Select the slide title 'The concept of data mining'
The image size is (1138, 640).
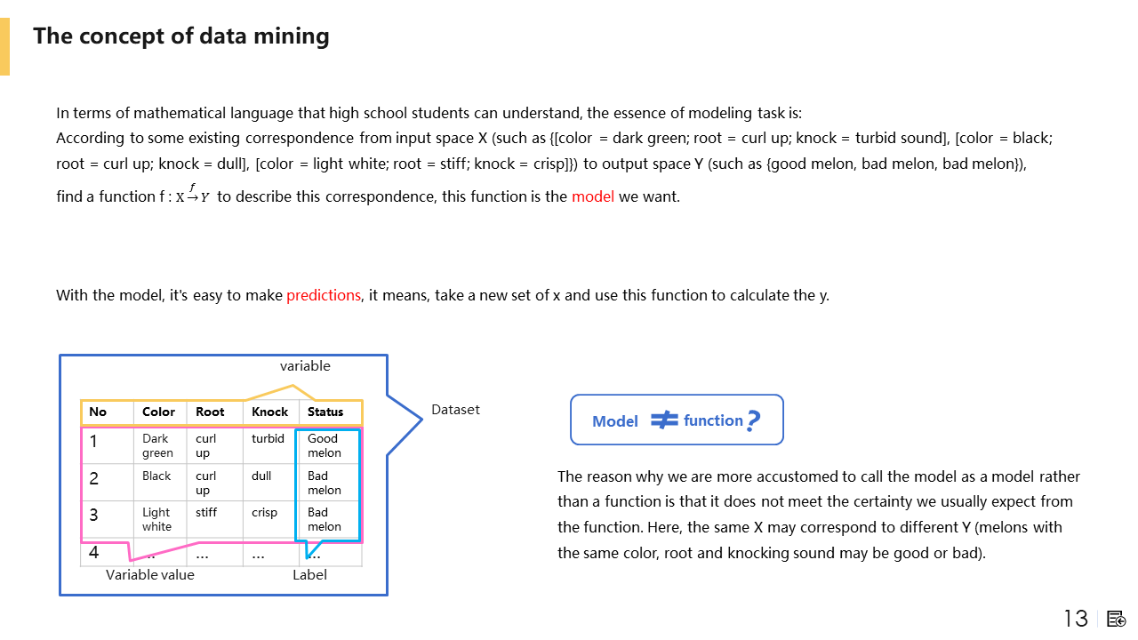point(181,36)
